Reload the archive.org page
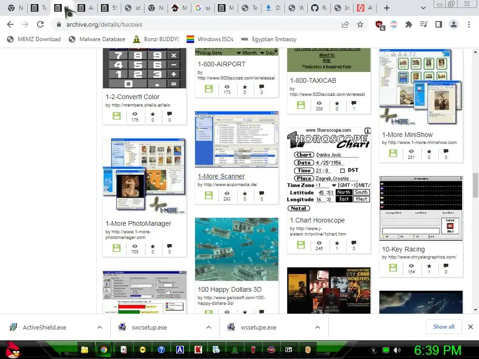Image resolution: width=479 pixels, height=359 pixels. [40, 24]
